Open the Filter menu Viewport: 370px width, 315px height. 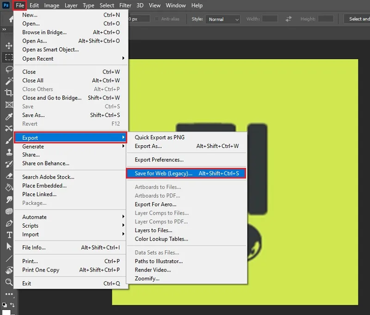125,6
